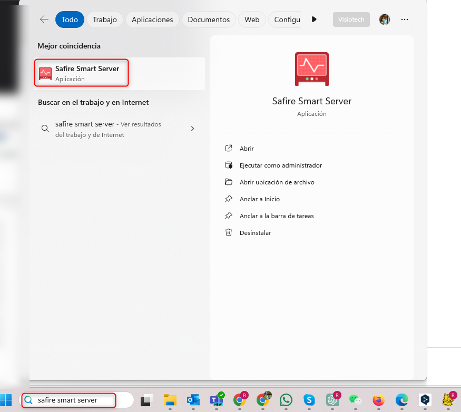
Task: Switch to the Configu... filter tab
Action: tap(285, 19)
